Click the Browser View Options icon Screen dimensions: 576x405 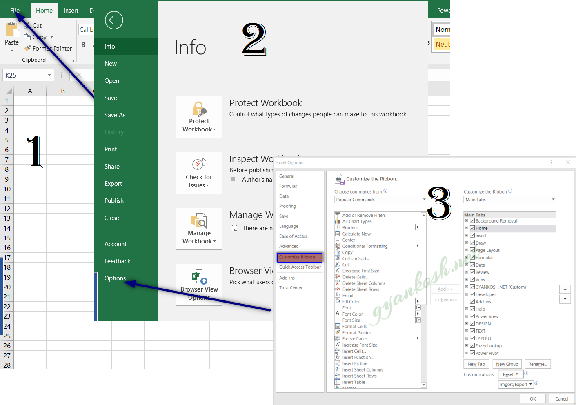pyautogui.click(x=200, y=277)
